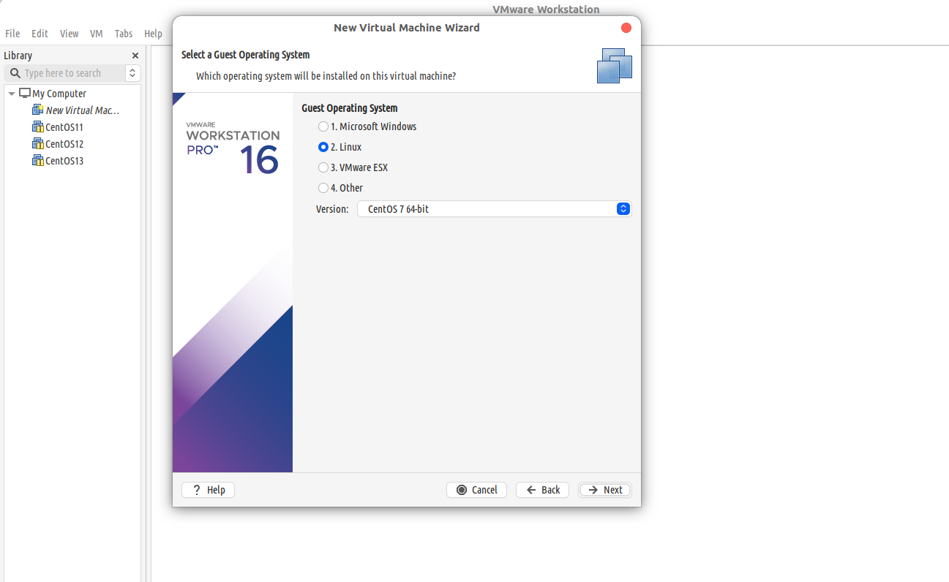Open the VM menu

[97, 34]
